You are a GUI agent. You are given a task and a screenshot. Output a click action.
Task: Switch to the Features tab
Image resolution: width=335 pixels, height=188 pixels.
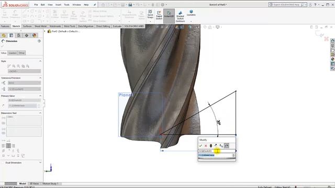[5, 26]
